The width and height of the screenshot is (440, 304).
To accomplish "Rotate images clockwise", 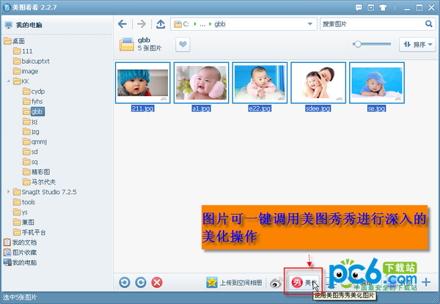I will pos(139,282).
